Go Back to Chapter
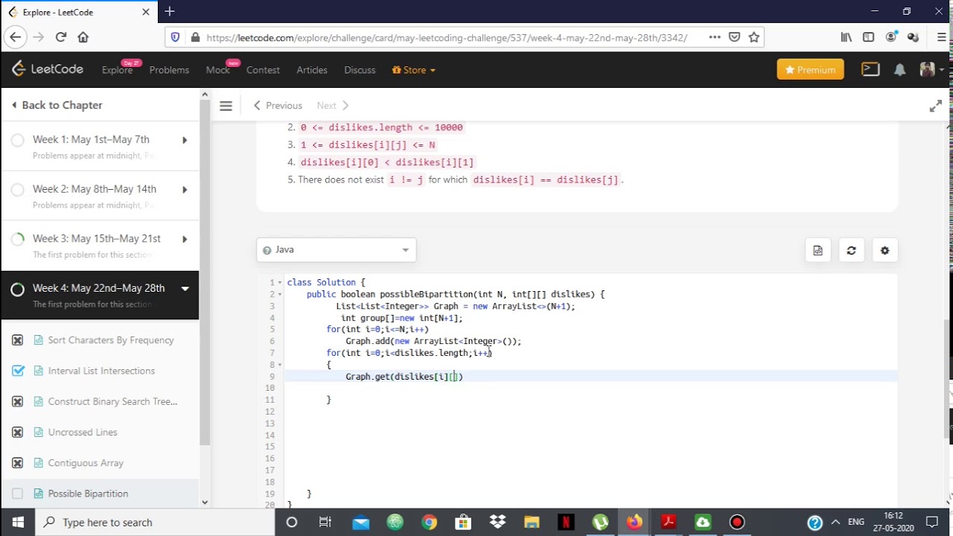This screenshot has height=536, width=953. tap(57, 105)
